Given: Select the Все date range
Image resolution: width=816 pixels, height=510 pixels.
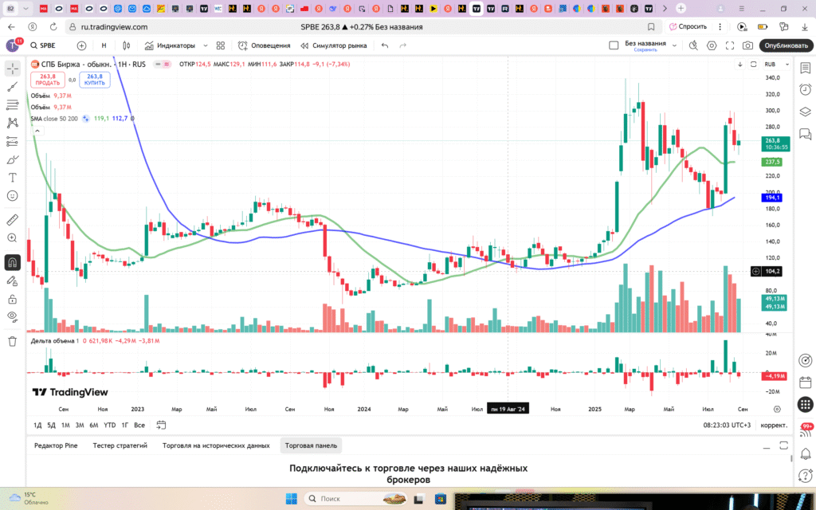Looking at the screenshot, I should (x=139, y=426).
